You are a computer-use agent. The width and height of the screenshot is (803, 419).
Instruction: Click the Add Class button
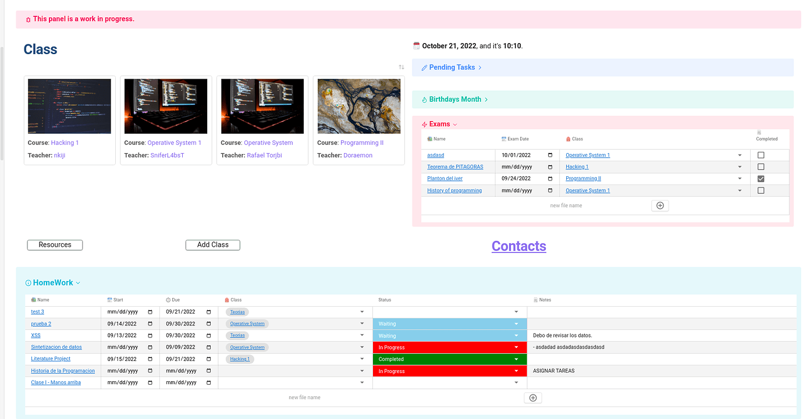[x=212, y=244]
